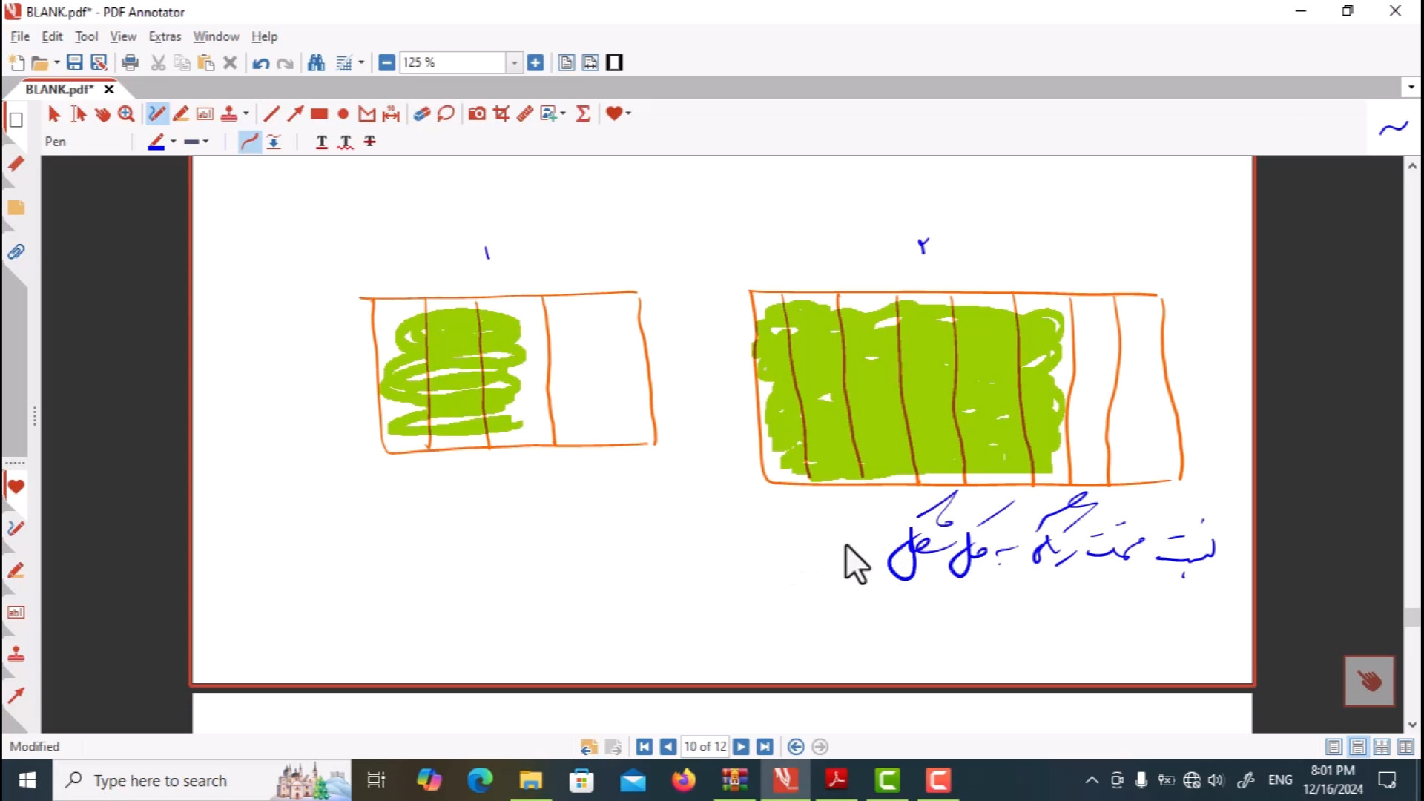Image resolution: width=1424 pixels, height=801 pixels.
Task: Toggle auto-smooth pen stroke option
Action: tap(249, 142)
